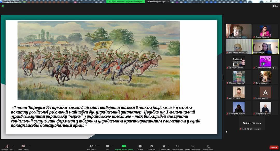Image resolution: width=280 pixels, height=151 pixels.
Task: Select Максим Нескуба's participant tile
Action: click(239, 77)
